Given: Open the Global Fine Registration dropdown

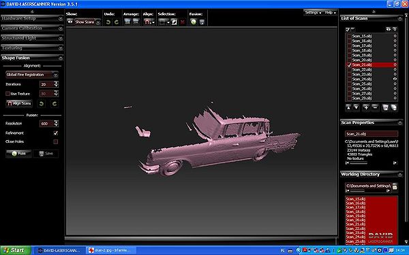Looking at the screenshot, I should [x=32, y=75].
